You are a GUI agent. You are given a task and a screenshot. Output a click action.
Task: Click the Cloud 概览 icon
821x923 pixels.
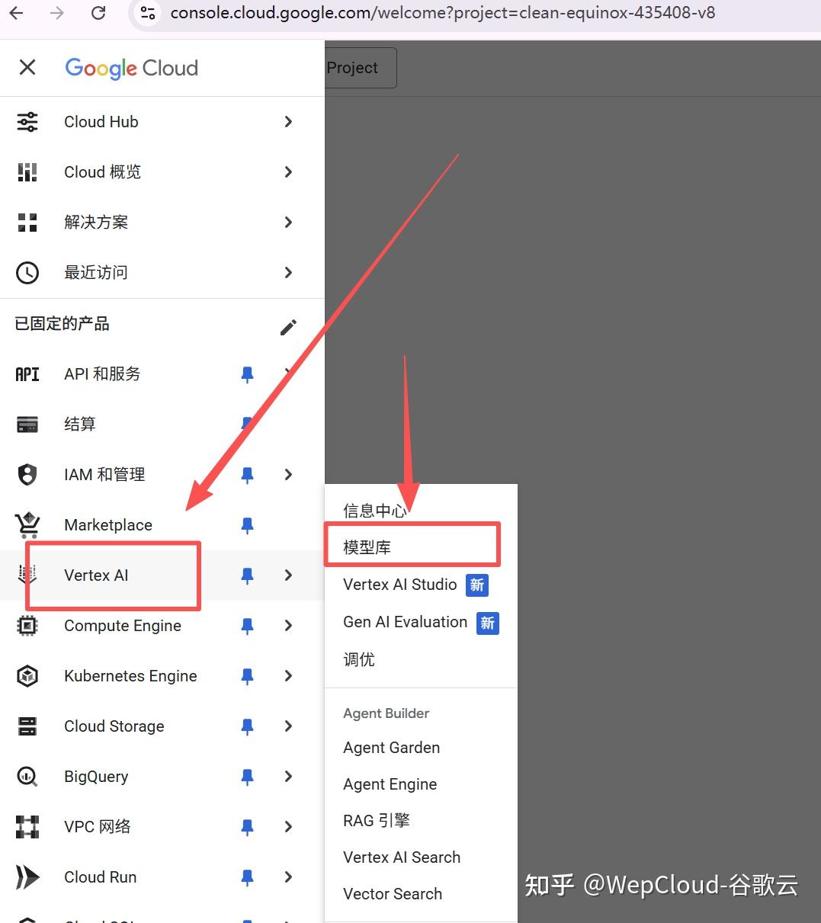27,172
